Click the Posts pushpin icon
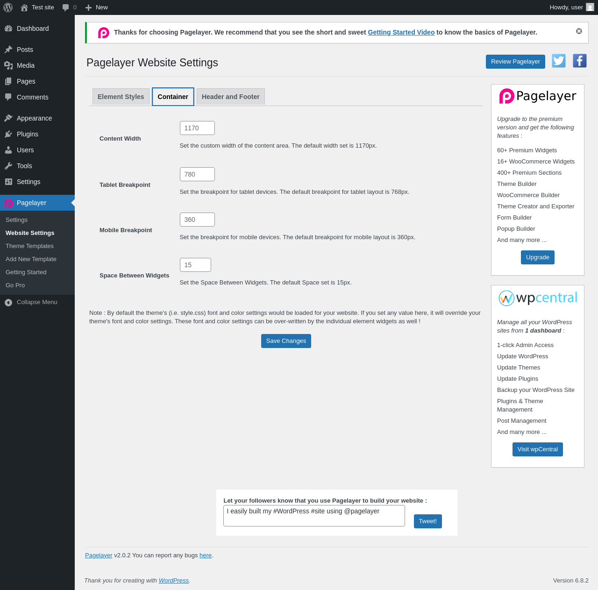 [8, 50]
